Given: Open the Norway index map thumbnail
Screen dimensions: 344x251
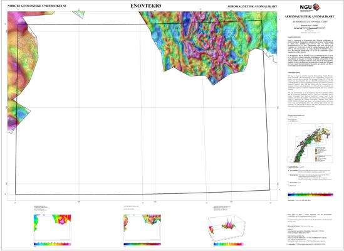Looking at the screenshot, I should pyautogui.click(x=310, y=143).
